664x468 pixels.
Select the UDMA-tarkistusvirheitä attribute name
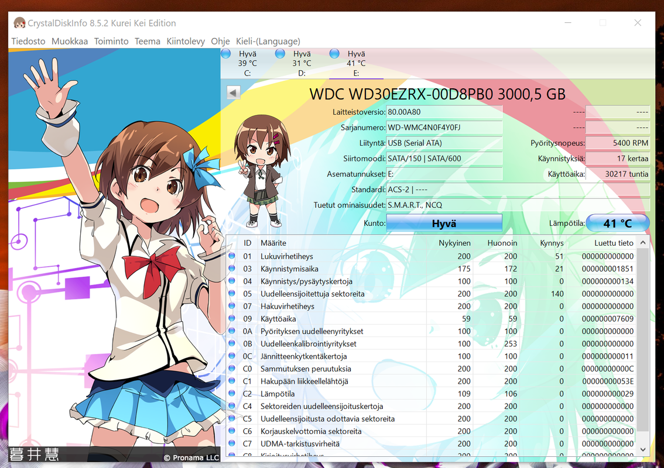tap(300, 443)
